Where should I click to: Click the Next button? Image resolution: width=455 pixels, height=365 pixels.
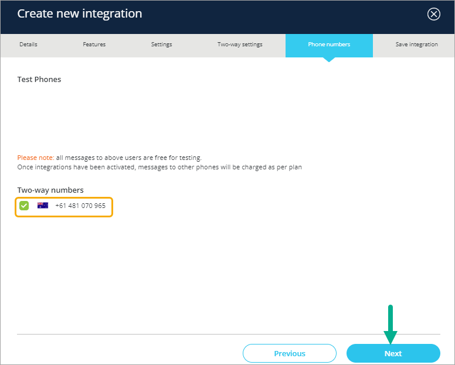click(x=393, y=353)
